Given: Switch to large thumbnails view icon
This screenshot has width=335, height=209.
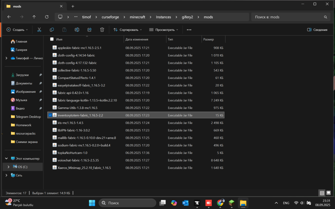Looking at the screenshot, I should coord(329,193).
